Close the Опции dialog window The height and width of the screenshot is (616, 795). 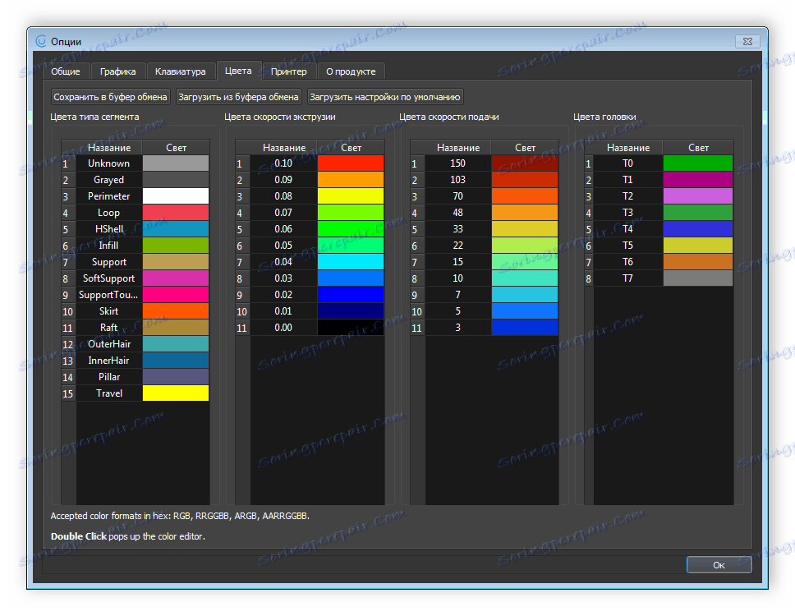pos(747,40)
